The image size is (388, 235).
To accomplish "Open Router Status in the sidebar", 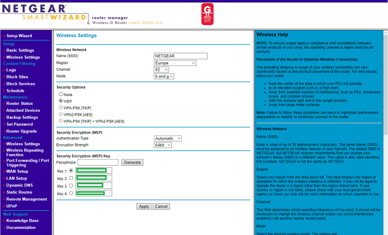I will point(19,104).
